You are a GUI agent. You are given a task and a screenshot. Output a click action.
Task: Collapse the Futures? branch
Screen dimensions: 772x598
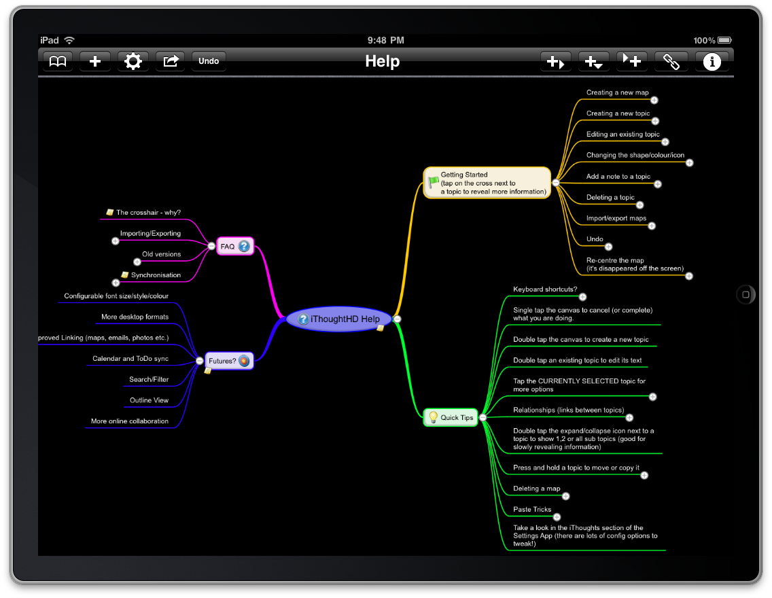click(x=199, y=361)
